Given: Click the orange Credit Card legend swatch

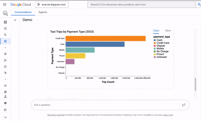Looking at the screenshot, I should 155,43.
